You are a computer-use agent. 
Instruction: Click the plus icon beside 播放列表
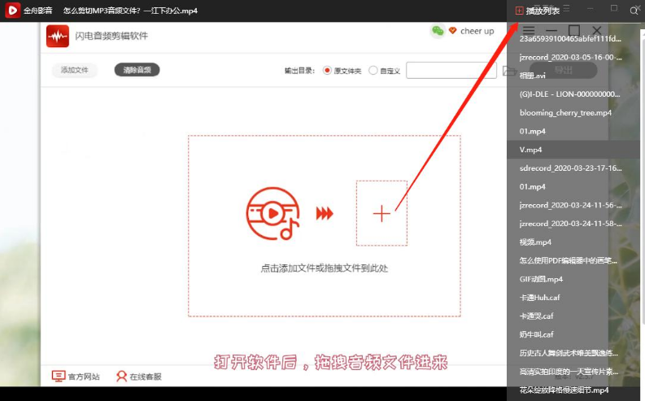click(x=519, y=11)
